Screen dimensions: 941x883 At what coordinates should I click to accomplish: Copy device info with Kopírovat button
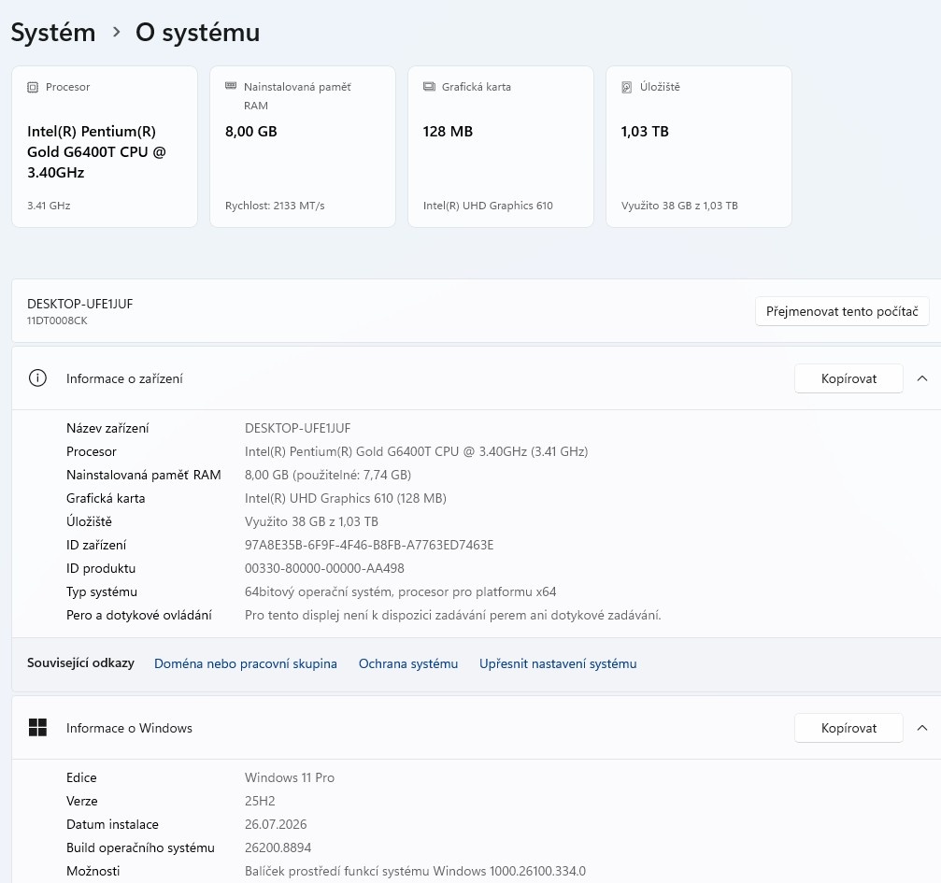tap(848, 378)
